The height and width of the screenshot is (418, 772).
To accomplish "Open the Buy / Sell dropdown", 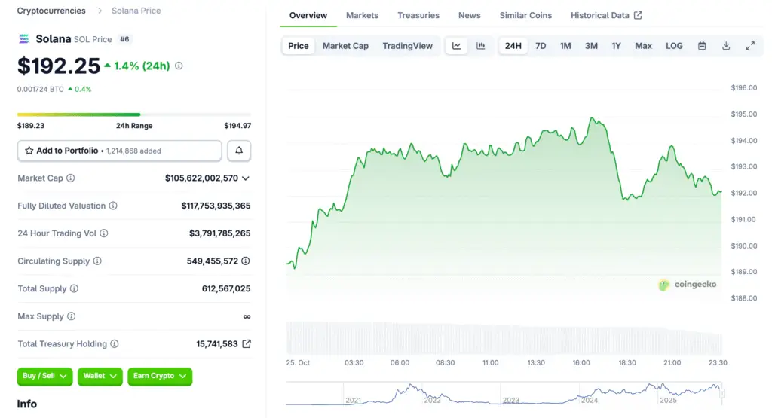I will click(x=44, y=376).
